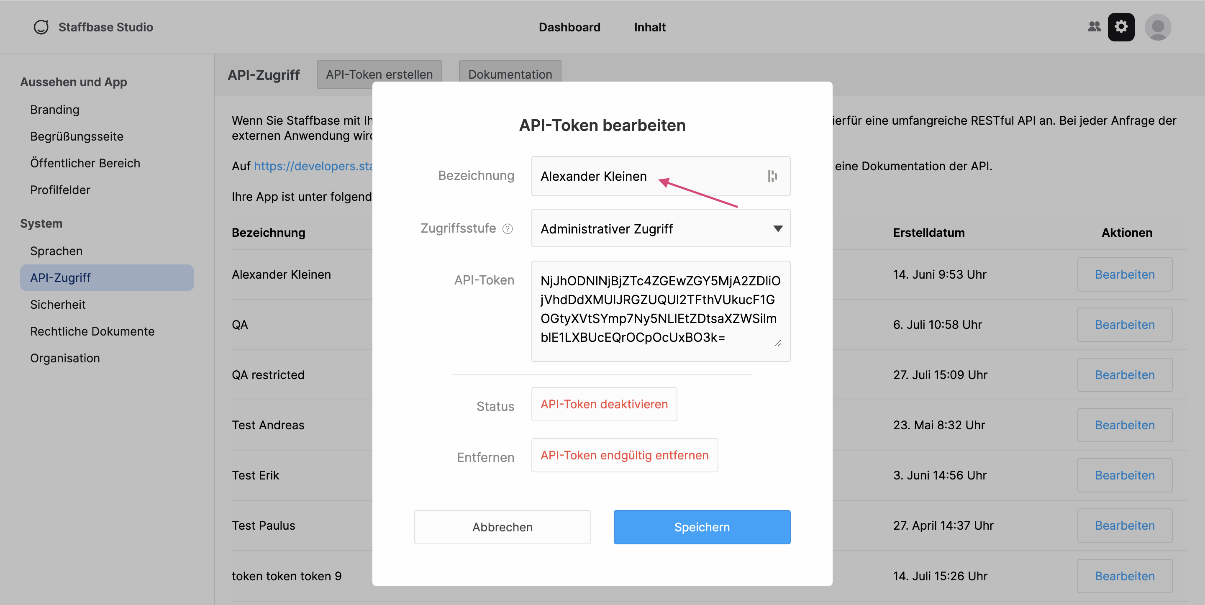The image size is (1205, 605).
Task: Open the Dokumentation tab button
Action: pyautogui.click(x=510, y=74)
